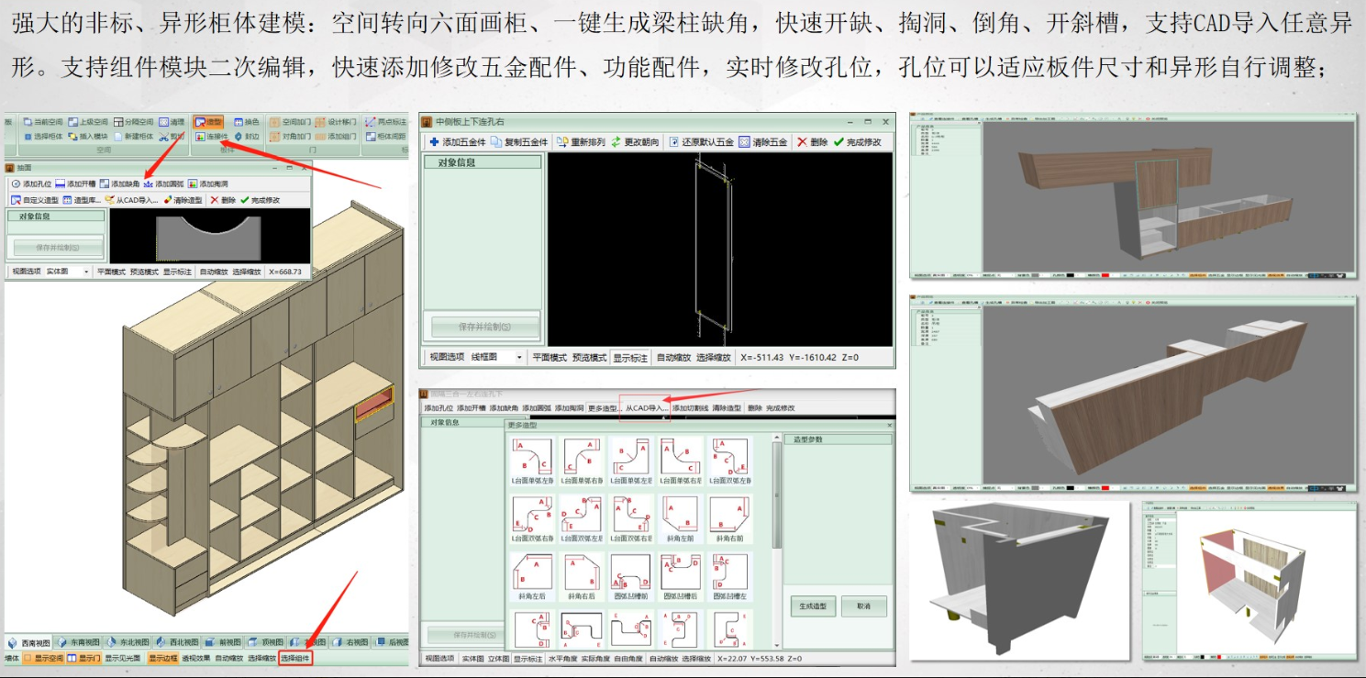Toggle 显示边框 in the bottom status bar
Viewport: 1366px width, 678px height.
(x=162, y=658)
